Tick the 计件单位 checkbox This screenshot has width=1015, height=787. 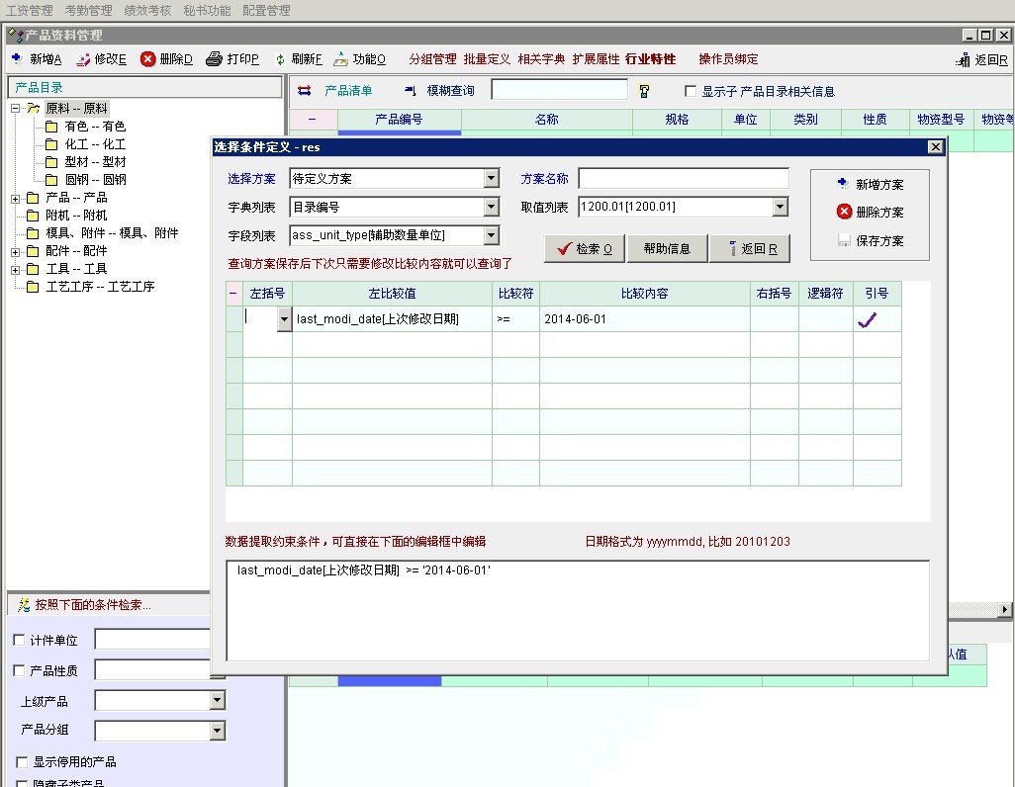tap(20, 641)
